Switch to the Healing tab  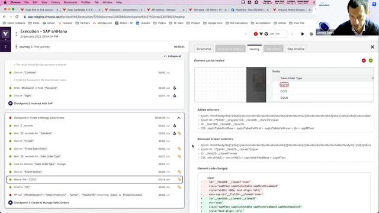point(254,49)
